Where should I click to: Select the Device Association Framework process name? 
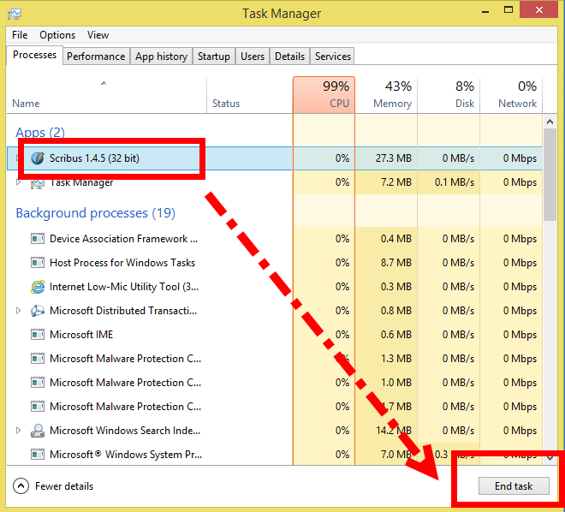pyautogui.click(x=123, y=239)
